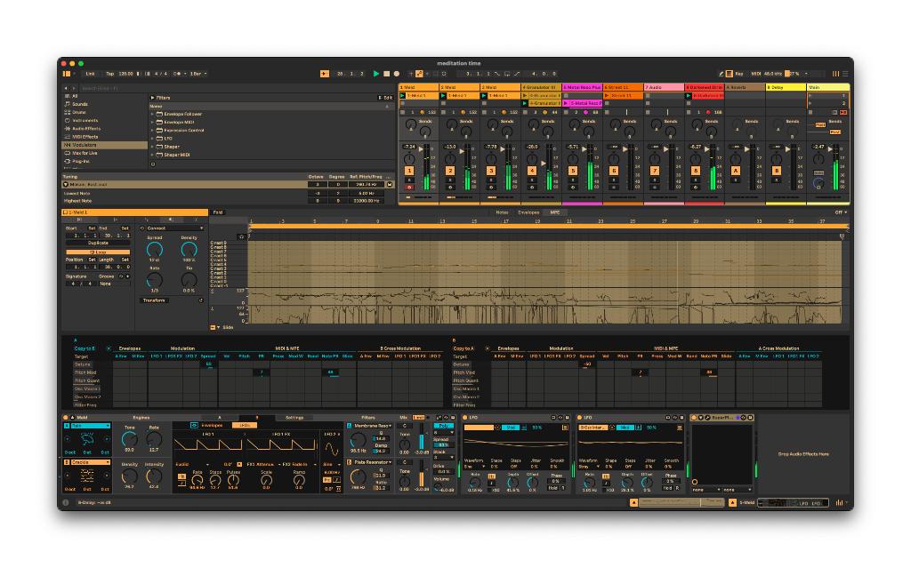Select the Modulators category in the browser sidebar
This screenshot has height=568, width=911.
tap(85, 145)
